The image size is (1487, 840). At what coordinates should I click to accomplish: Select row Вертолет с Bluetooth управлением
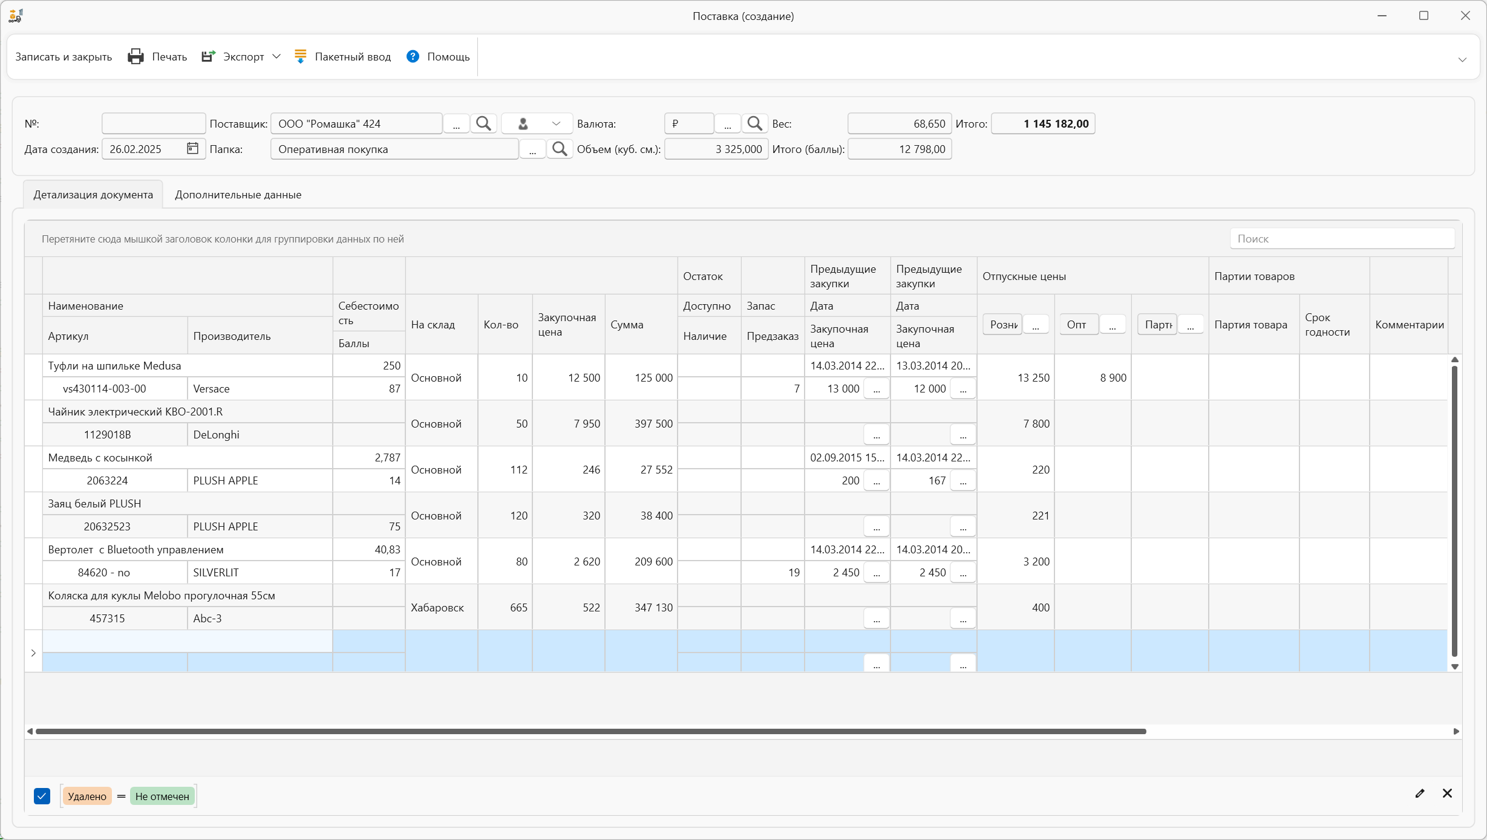188,550
